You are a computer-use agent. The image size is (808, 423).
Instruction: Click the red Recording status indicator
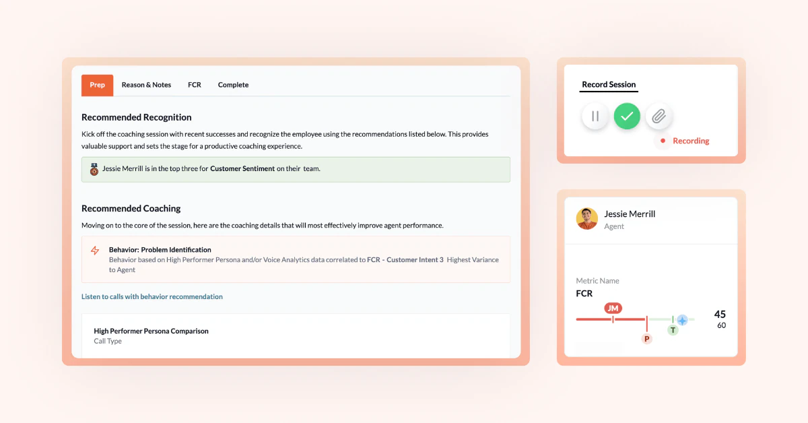coord(685,141)
